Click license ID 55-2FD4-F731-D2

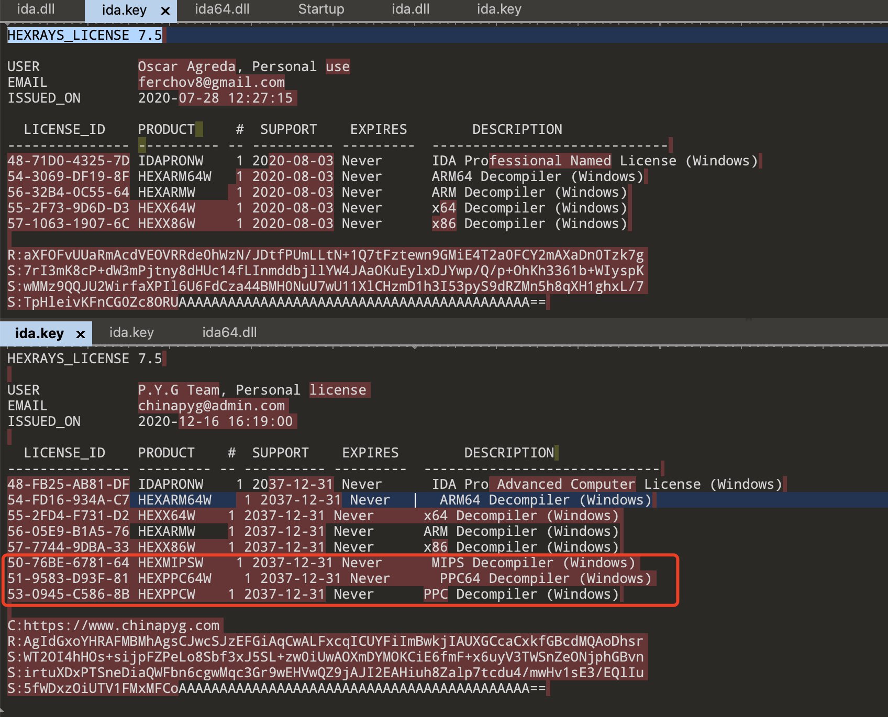pos(68,516)
